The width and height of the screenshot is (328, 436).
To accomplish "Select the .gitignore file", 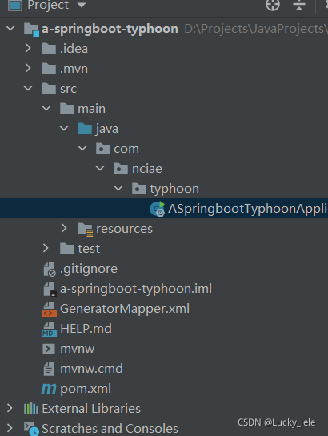I will [89, 269].
